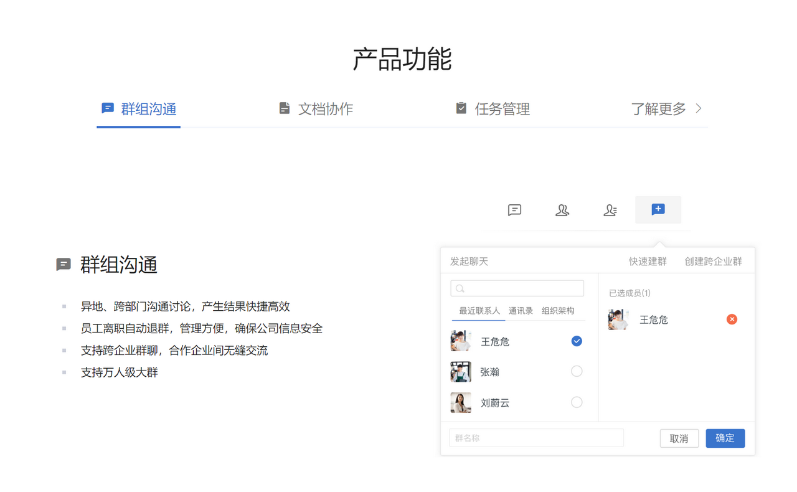Click the 群组沟通 tab chat icon
Viewport: 797px width, 492px height.
(108, 108)
